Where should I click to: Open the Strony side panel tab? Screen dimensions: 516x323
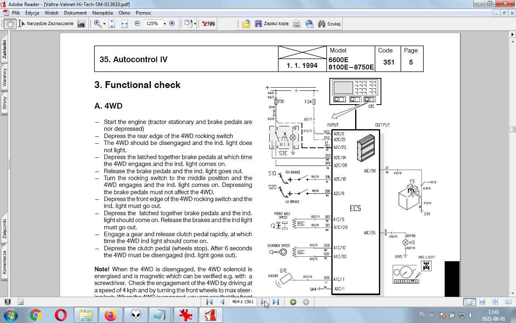pos(4,103)
